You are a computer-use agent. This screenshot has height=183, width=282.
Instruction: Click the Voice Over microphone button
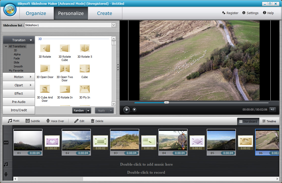55,121
